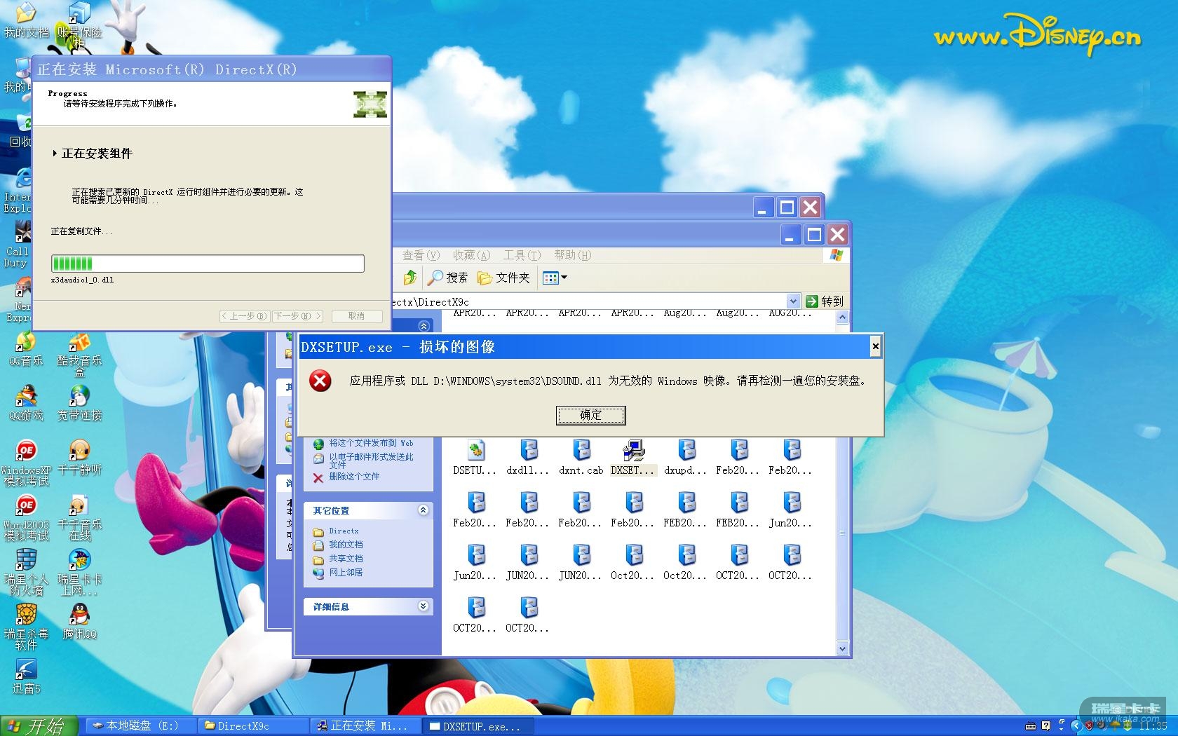Select 账号保险柜 desktop icon
Viewport: 1178px width, 736px height.
tap(79, 25)
